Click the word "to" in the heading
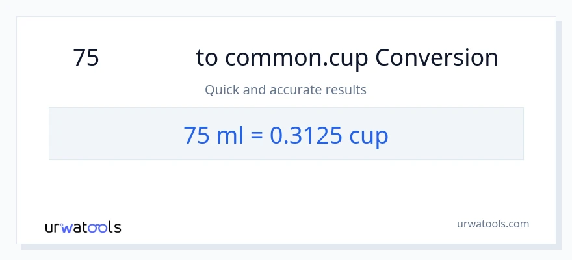This screenshot has height=260, width=572. point(207,58)
